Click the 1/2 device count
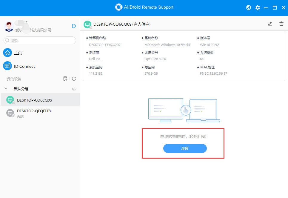 [x=74, y=89]
